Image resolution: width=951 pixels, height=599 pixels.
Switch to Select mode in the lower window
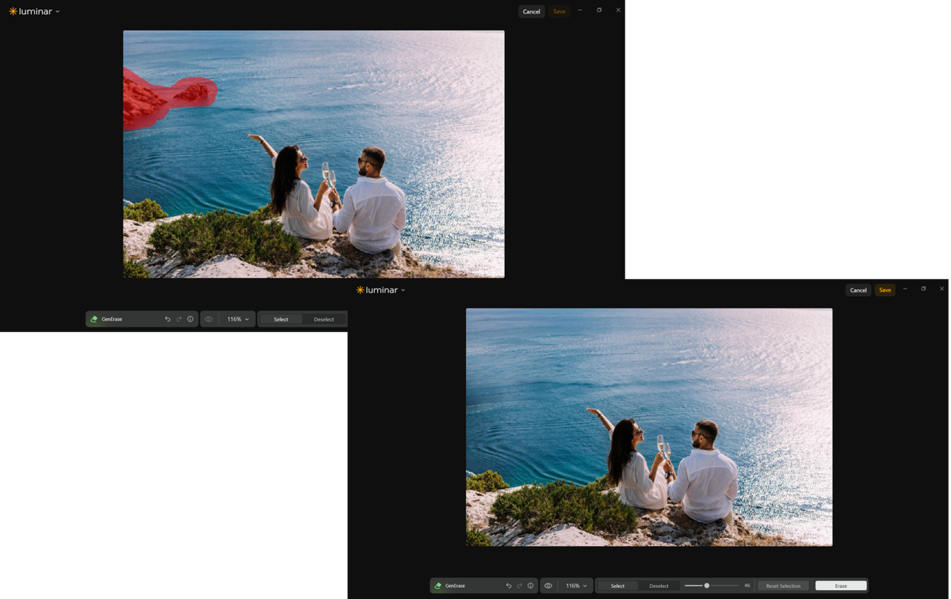[617, 586]
